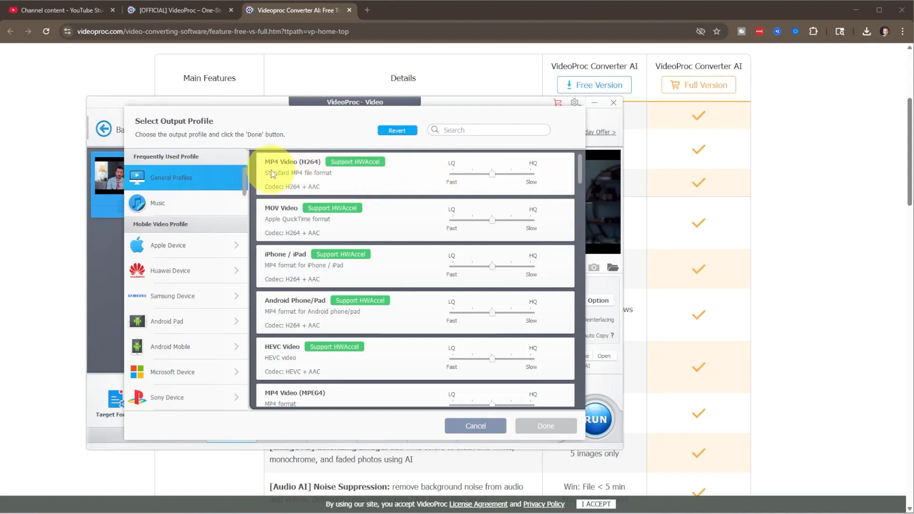914x514 pixels.
Task: Select the Music profile icon
Action: click(x=137, y=203)
